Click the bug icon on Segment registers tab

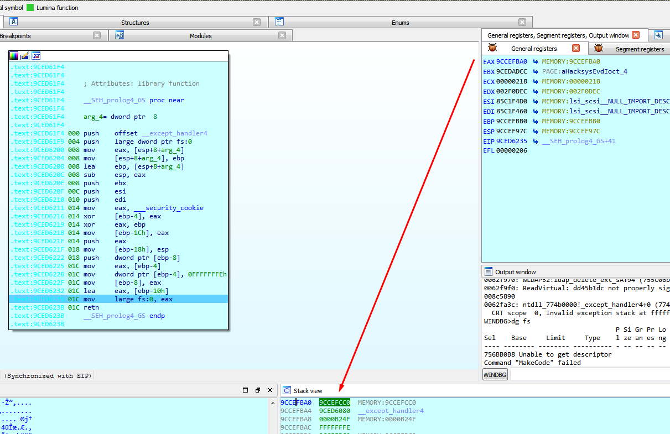(598, 49)
